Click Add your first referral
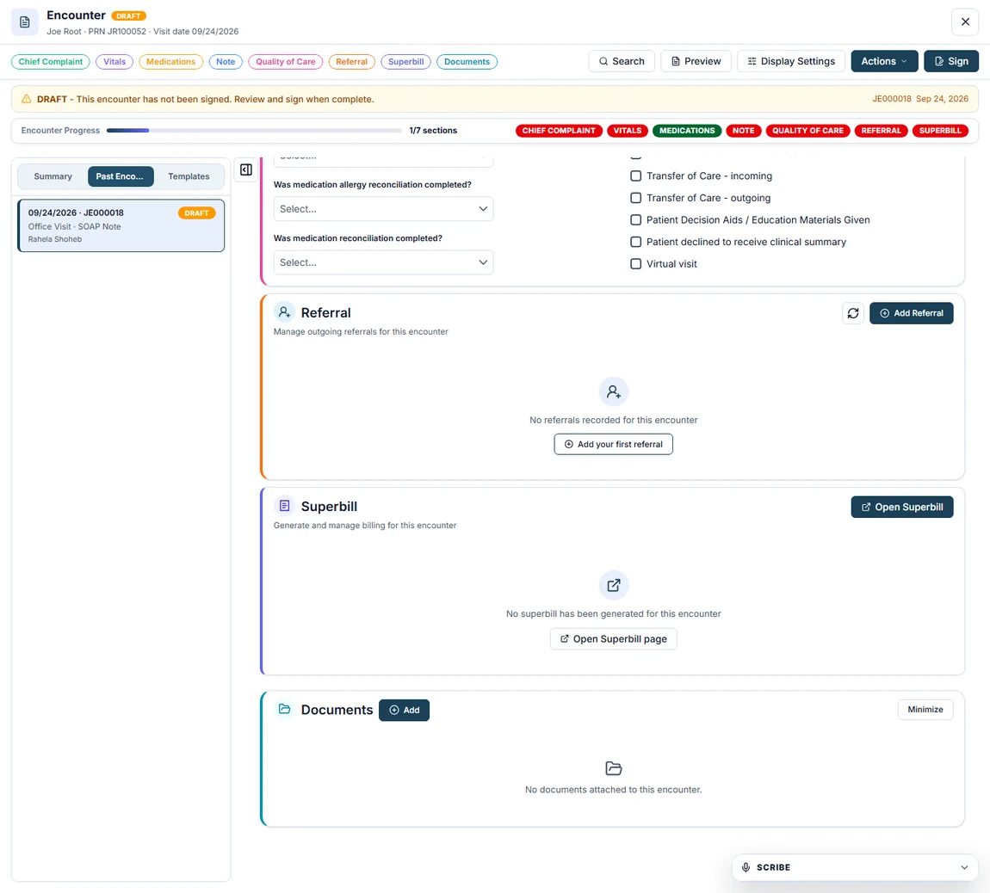The height and width of the screenshot is (893, 990). click(x=613, y=444)
